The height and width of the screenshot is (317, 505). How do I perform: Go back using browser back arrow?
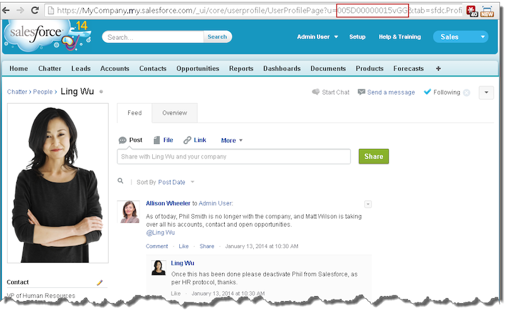[x=6, y=10]
